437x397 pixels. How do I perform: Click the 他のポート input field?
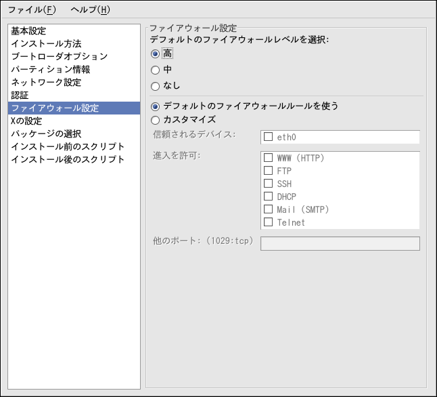click(340, 243)
